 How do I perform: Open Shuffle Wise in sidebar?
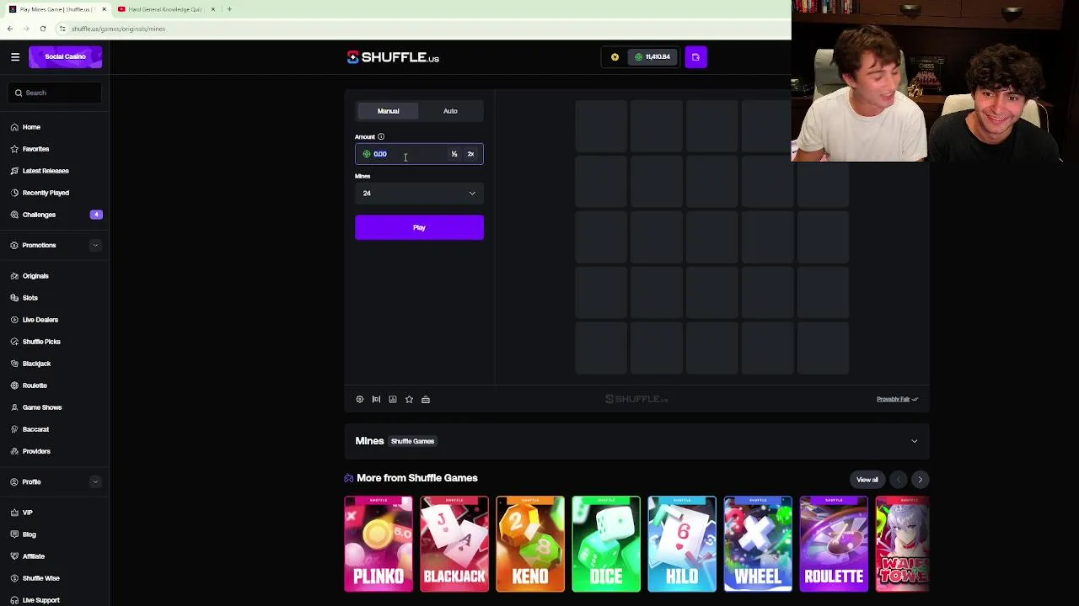click(41, 578)
